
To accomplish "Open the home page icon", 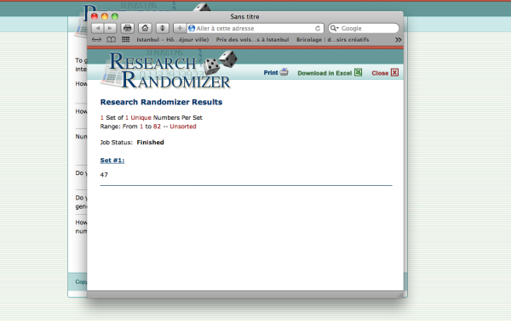I will 145,28.
